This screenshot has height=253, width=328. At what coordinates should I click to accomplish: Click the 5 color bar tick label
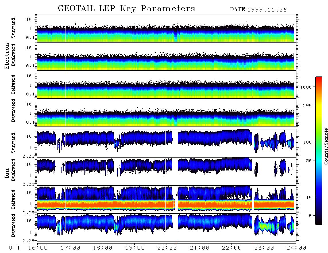tap(310, 216)
